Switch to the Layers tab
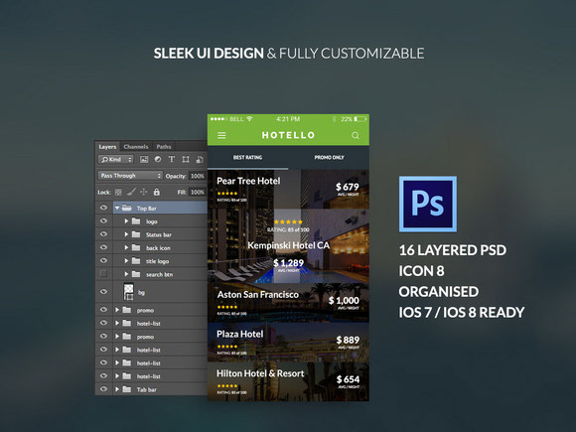This screenshot has width=576, height=432. 107,147
